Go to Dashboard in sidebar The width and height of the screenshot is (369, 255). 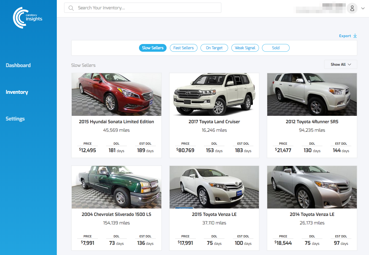pos(18,65)
